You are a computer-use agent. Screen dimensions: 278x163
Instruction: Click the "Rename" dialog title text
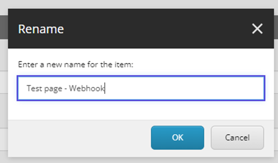(41, 29)
